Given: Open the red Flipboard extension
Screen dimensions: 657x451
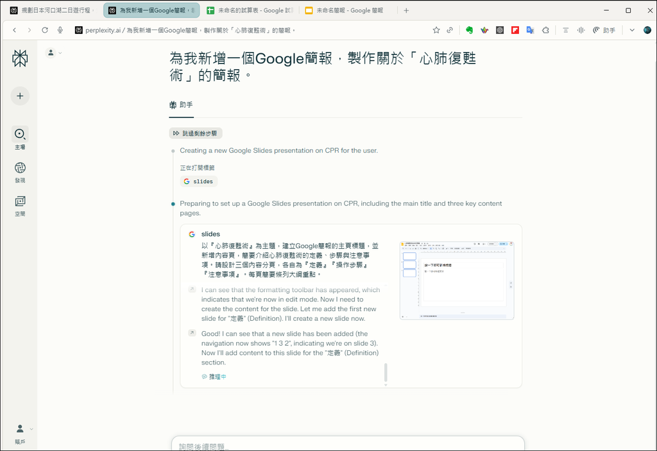Looking at the screenshot, I should pyautogui.click(x=515, y=30).
